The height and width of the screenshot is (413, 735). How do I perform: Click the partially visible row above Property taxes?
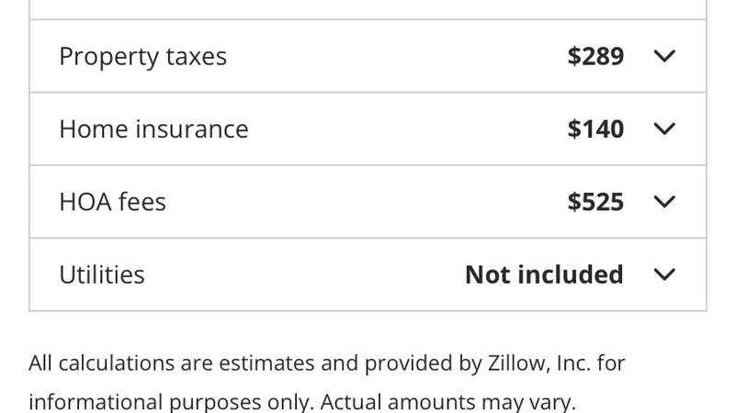[367, 9]
